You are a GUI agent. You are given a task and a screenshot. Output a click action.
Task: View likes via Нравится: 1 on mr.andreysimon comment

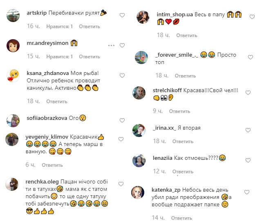coord(60,57)
